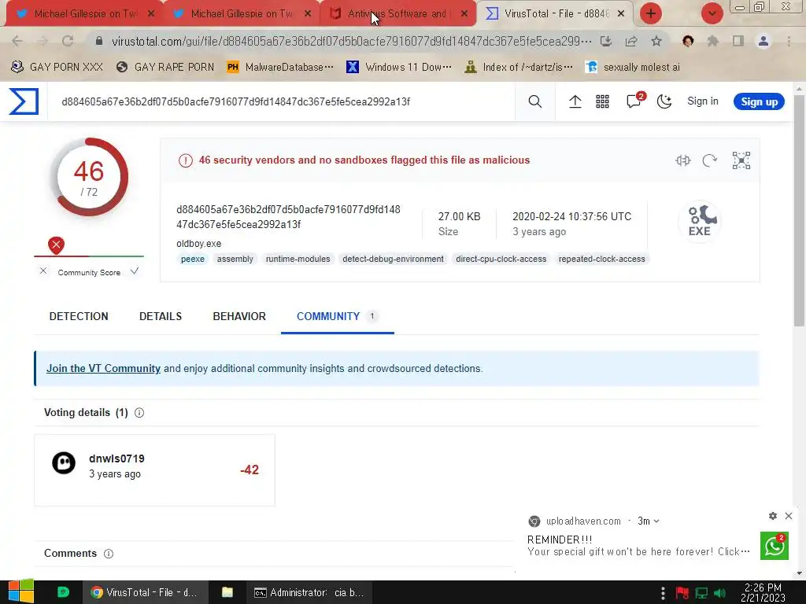Vote harmless with Community Score checkmark
Image resolution: width=806 pixels, height=604 pixels.
(x=135, y=271)
